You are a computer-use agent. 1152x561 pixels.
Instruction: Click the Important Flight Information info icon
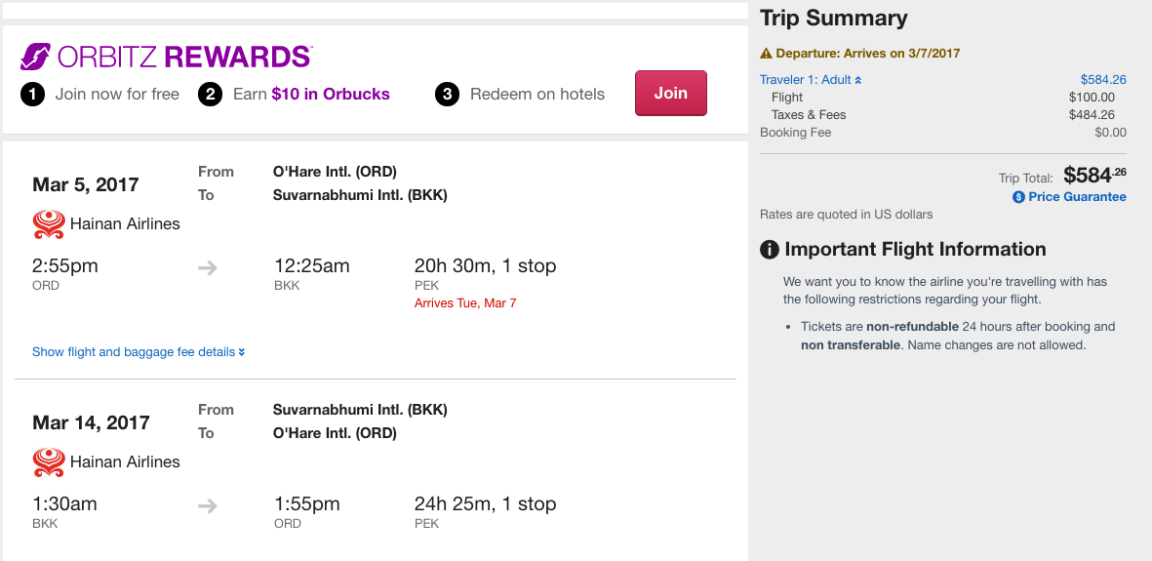tap(770, 250)
